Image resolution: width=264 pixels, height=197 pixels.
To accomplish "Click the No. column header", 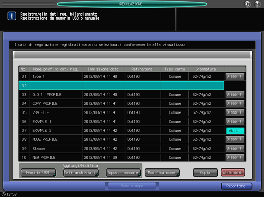I will [x=23, y=69].
